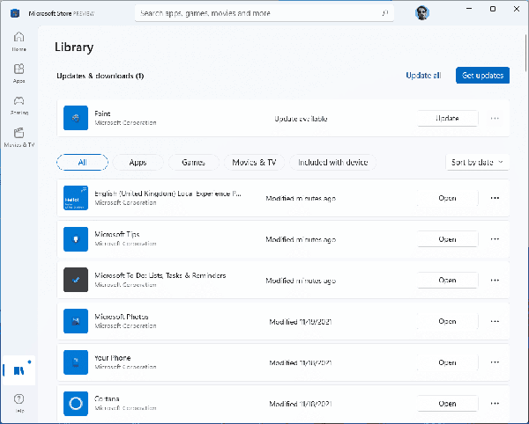Click the Update all link
This screenshot has height=424, width=529.
(x=423, y=76)
